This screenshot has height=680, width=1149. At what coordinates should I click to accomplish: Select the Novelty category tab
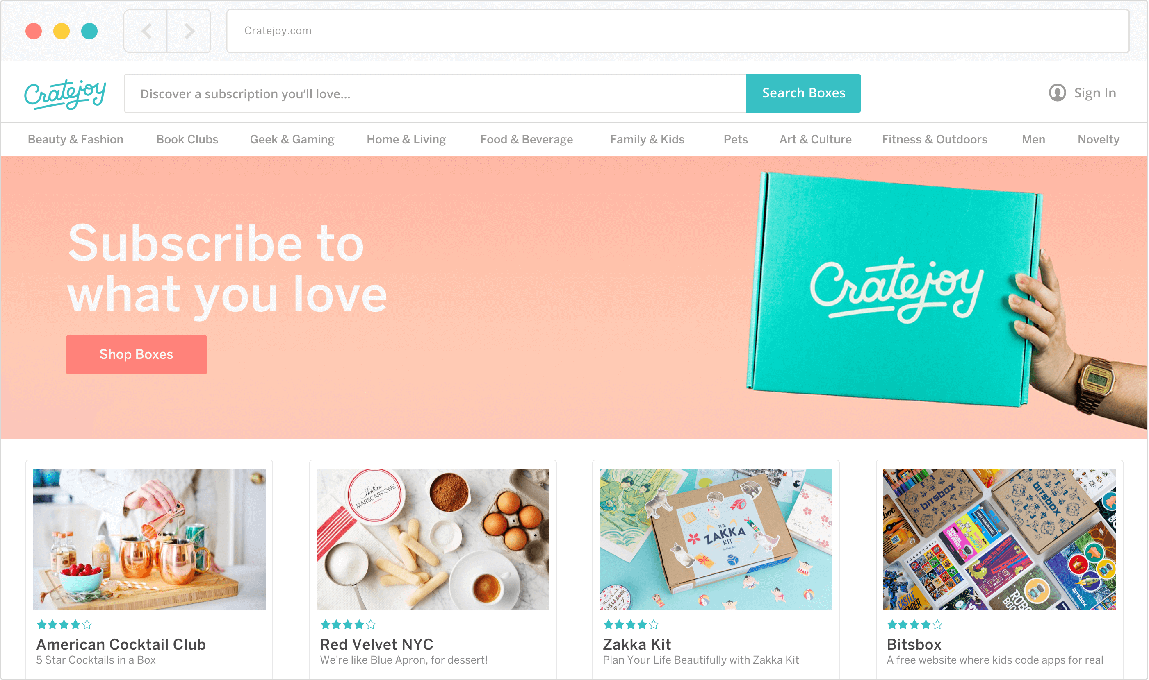pos(1098,138)
